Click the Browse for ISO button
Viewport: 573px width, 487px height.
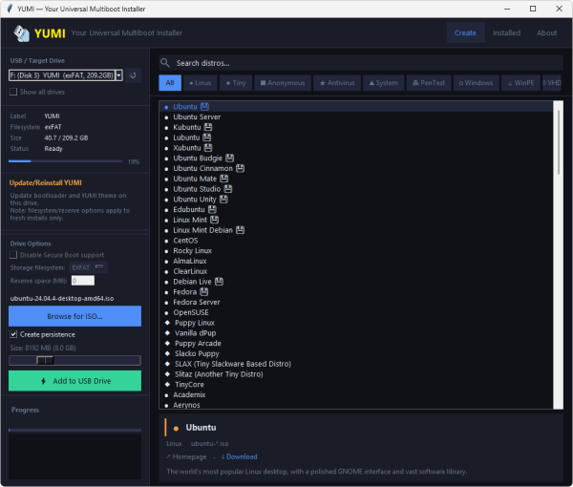pos(74,316)
